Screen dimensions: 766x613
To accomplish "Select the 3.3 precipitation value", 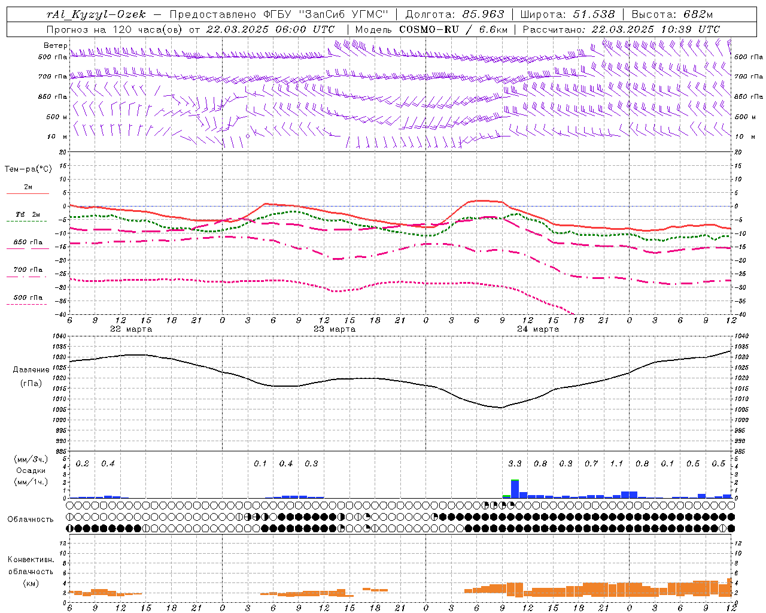I will [515, 463].
